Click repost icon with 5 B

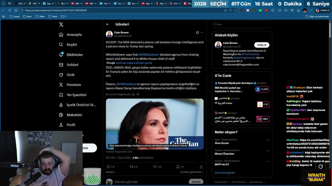pyautogui.click(x=134, y=167)
